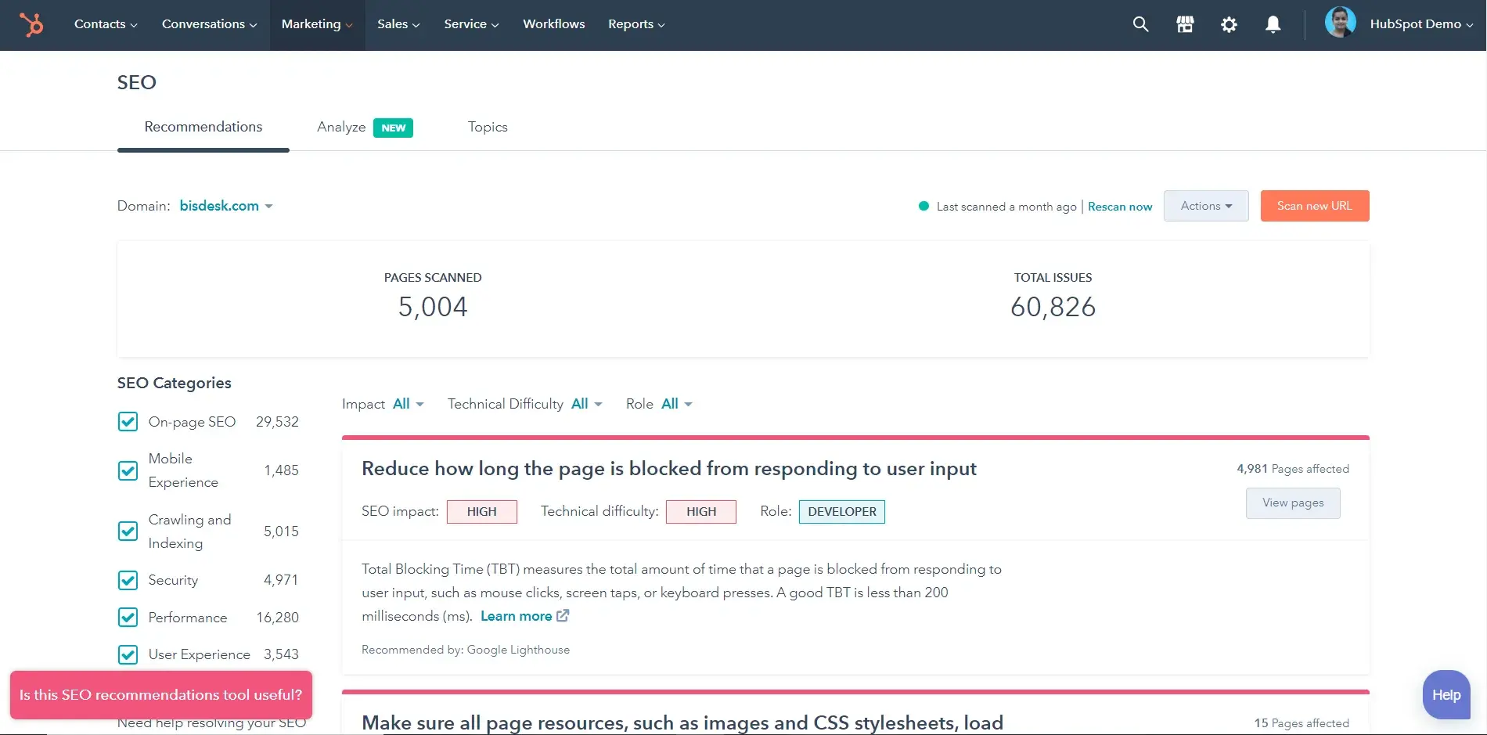Disable the Security category filter
This screenshot has height=735, width=1487.
(128, 580)
